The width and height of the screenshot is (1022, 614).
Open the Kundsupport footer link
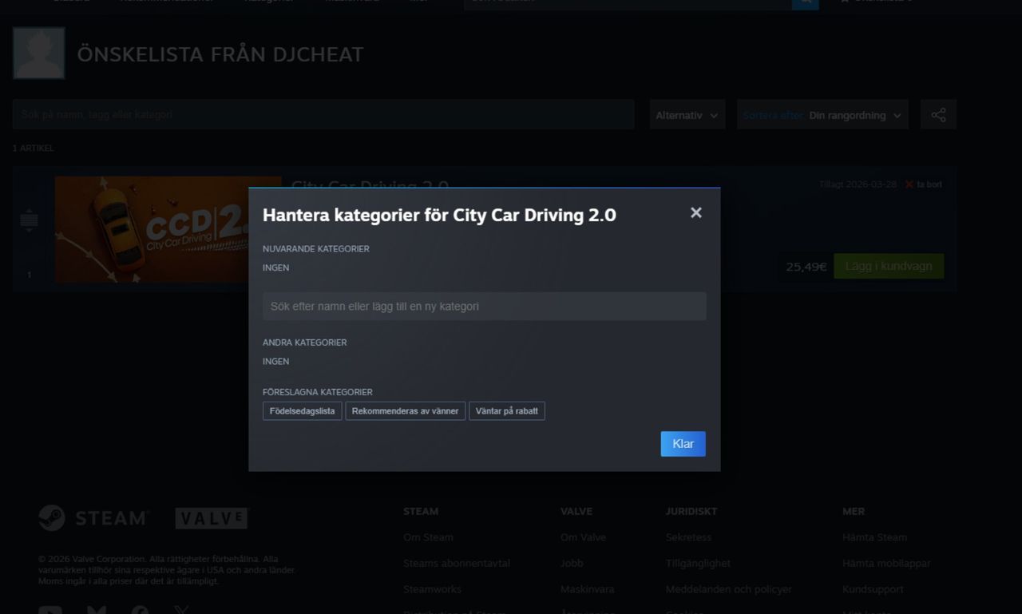(873, 589)
